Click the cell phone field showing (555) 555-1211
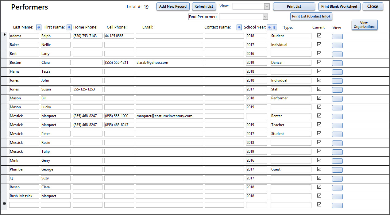390x215 pixels. [x=119, y=63]
